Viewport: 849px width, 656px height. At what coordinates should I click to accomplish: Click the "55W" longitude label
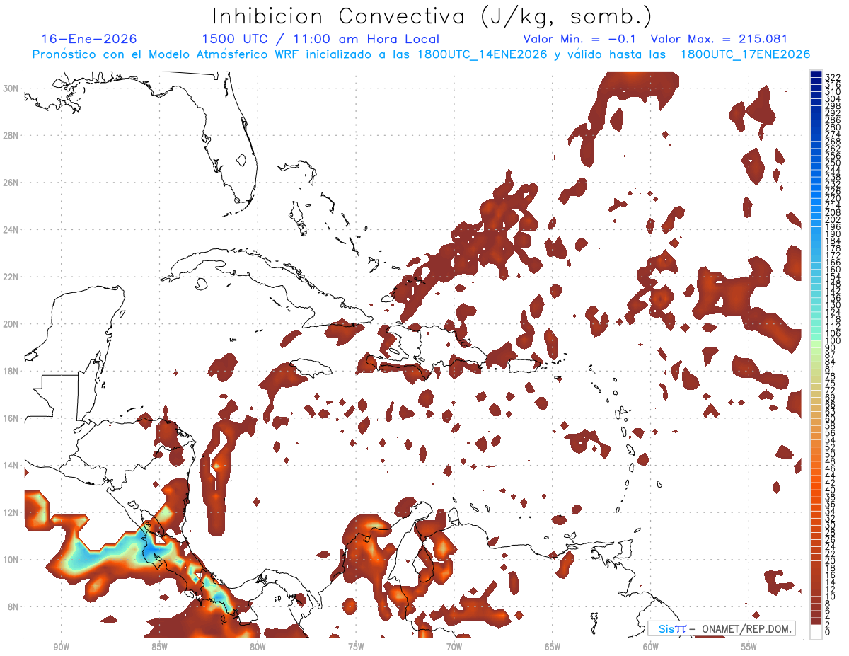pyautogui.click(x=749, y=646)
